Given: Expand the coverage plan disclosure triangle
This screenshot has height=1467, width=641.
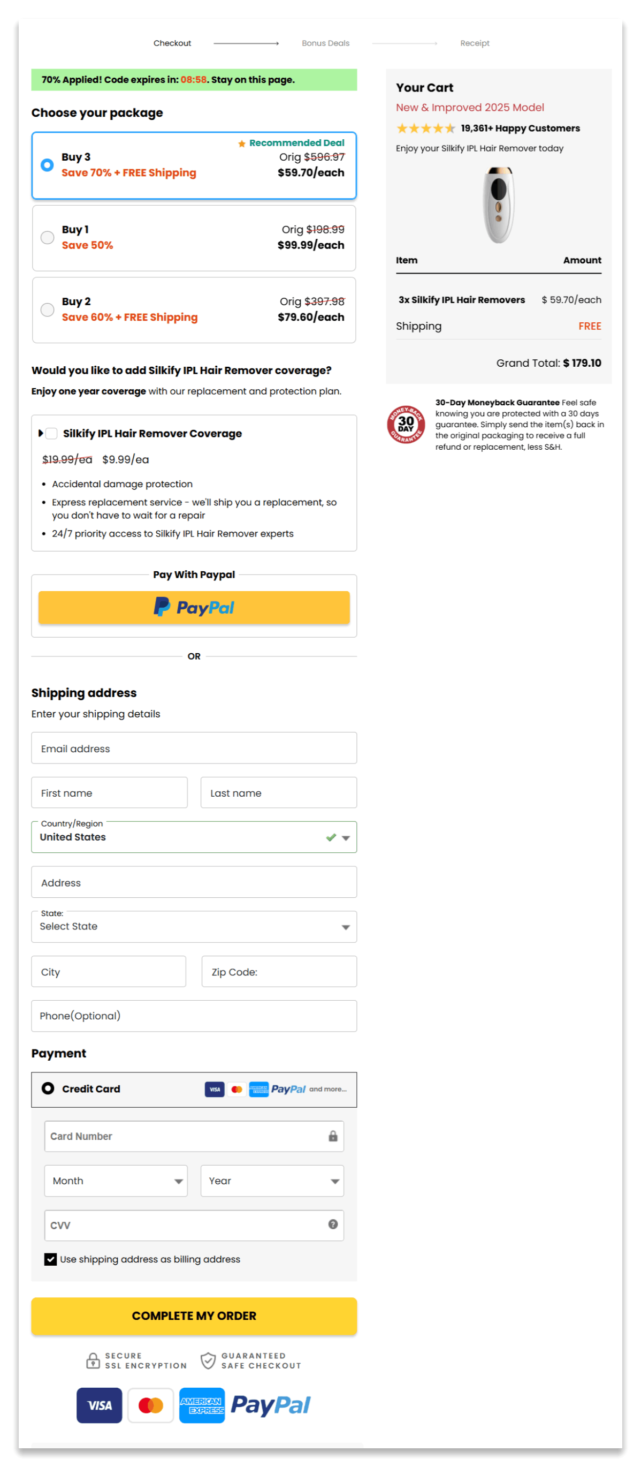Looking at the screenshot, I should pos(41,433).
